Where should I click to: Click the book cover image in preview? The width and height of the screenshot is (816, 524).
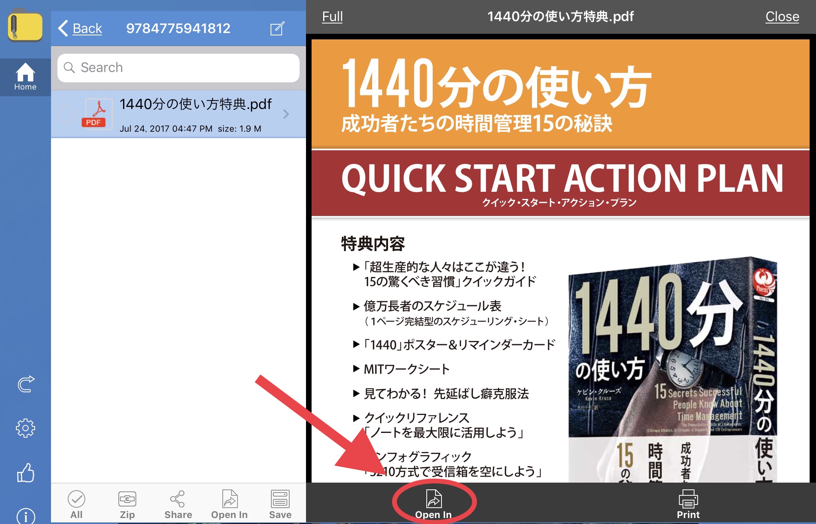coord(673,370)
